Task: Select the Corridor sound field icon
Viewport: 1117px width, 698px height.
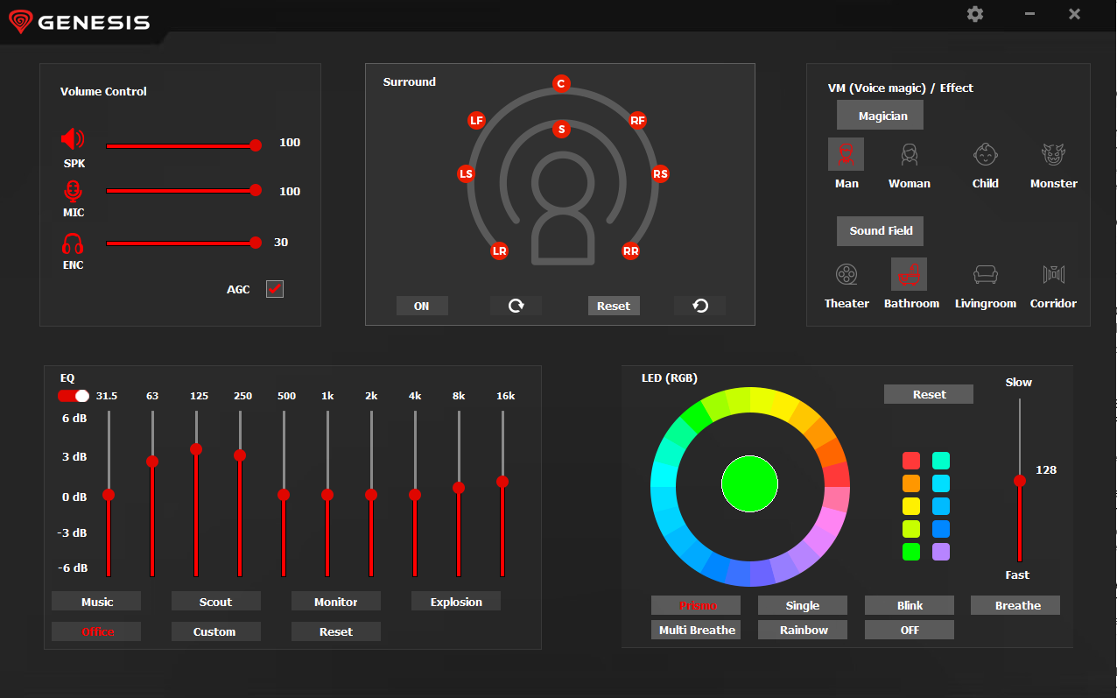Action: pyautogui.click(x=1053, y=274)
